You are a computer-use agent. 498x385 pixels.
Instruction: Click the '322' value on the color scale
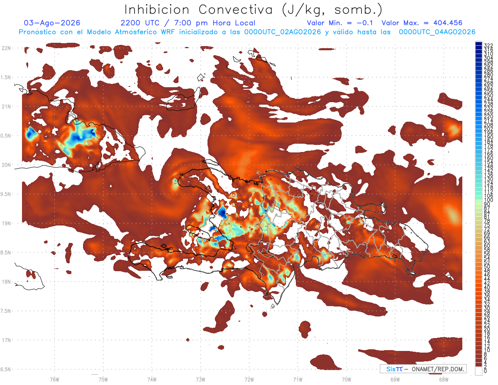click(488, 45)
